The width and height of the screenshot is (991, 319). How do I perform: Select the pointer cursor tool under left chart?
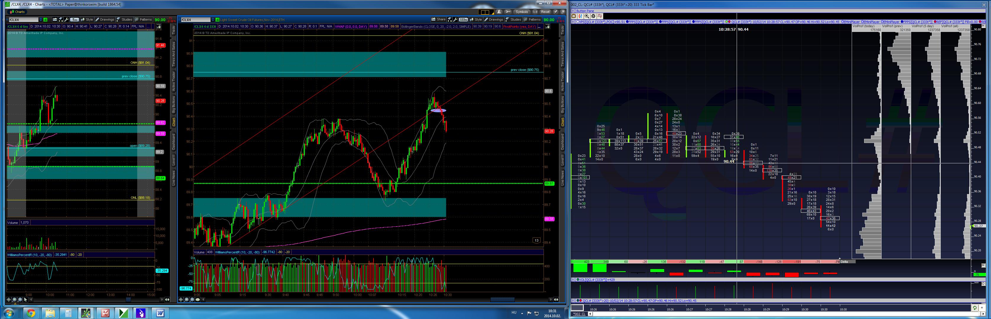[x=26, y=300]
